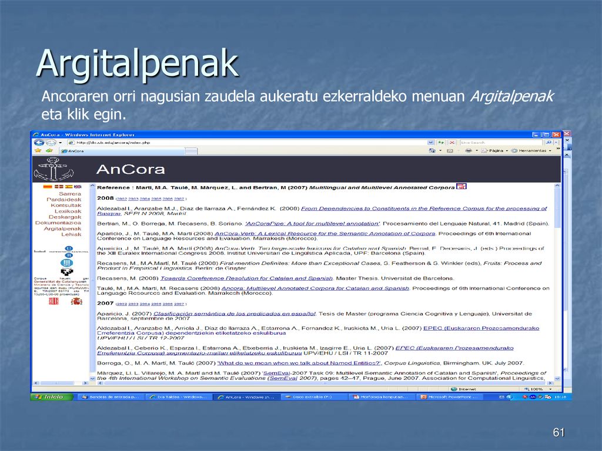Viewport: 602px width, 451px height.
Task: Open 'Towards Coreference Resolution' thesis link
Action: click(x=246, y=278)
